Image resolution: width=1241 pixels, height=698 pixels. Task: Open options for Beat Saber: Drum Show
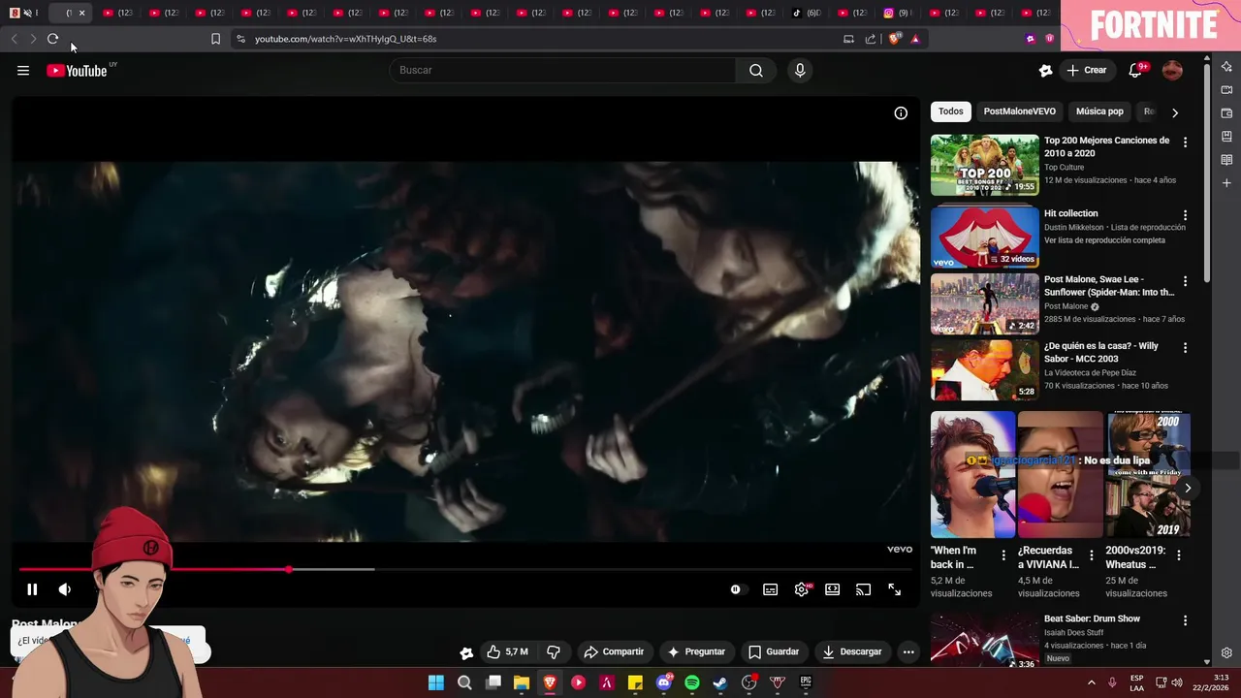[x=1185, y=620]
